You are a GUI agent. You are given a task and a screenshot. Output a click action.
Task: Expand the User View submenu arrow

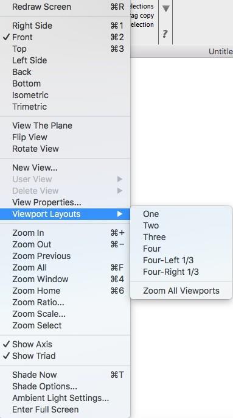pyautogui.click(x=120, y=179)
